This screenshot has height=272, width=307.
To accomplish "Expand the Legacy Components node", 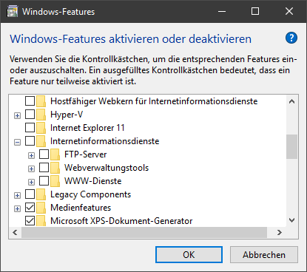I will pyautogui.click(x=17, y=195).
